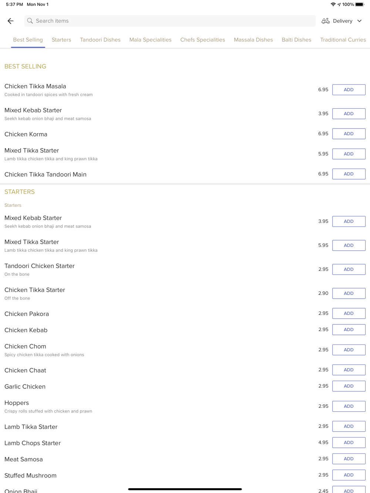370x493 pixels.
Task: Switch to the Starters tab
Action: [61, 40]
